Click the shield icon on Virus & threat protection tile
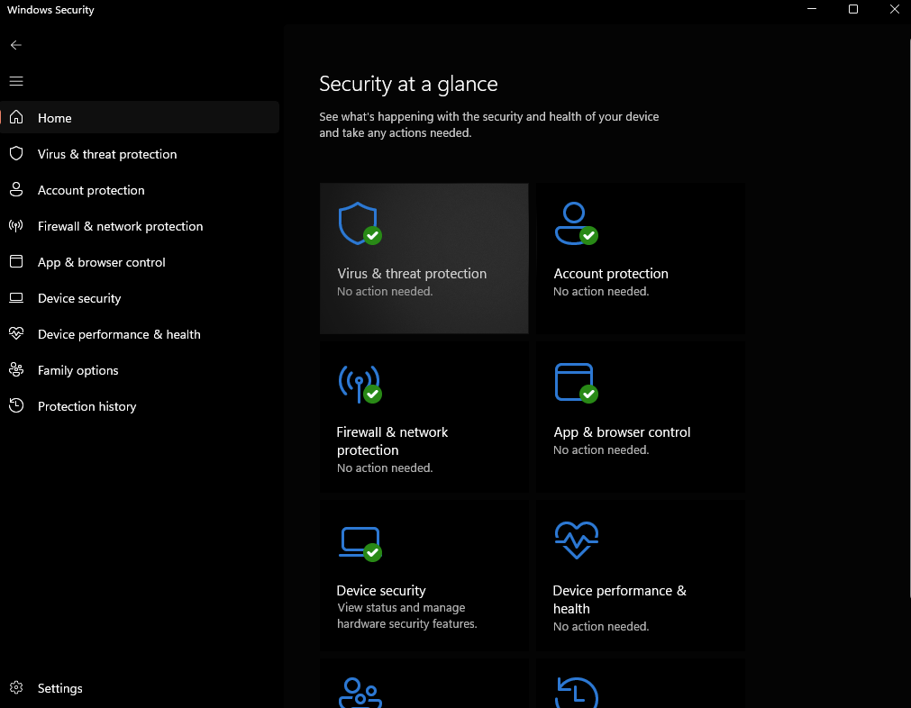Viewport: 911px width, 708px height. point(356,222)
